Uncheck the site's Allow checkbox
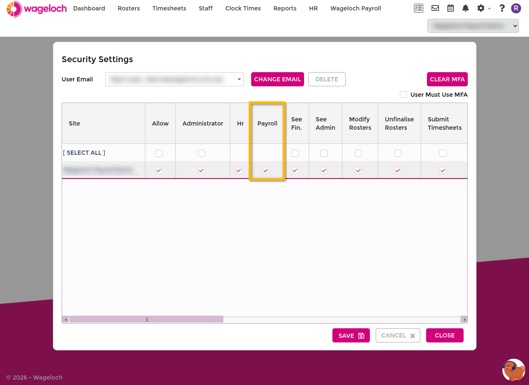Screen dimensions: 529x385 pyautogui.click(x=159, y=170)
